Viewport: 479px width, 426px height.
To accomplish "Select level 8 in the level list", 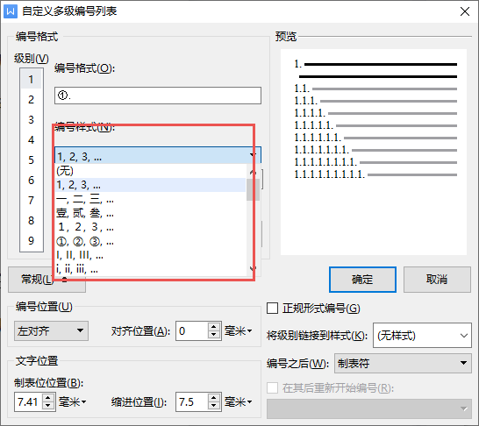I will click(32, 220).
